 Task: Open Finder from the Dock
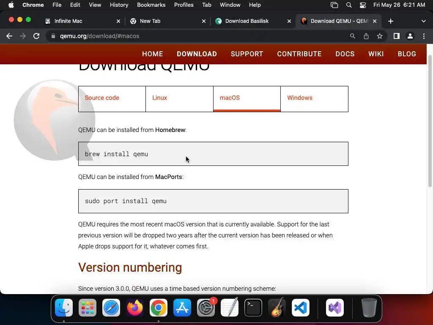point(64,308)
